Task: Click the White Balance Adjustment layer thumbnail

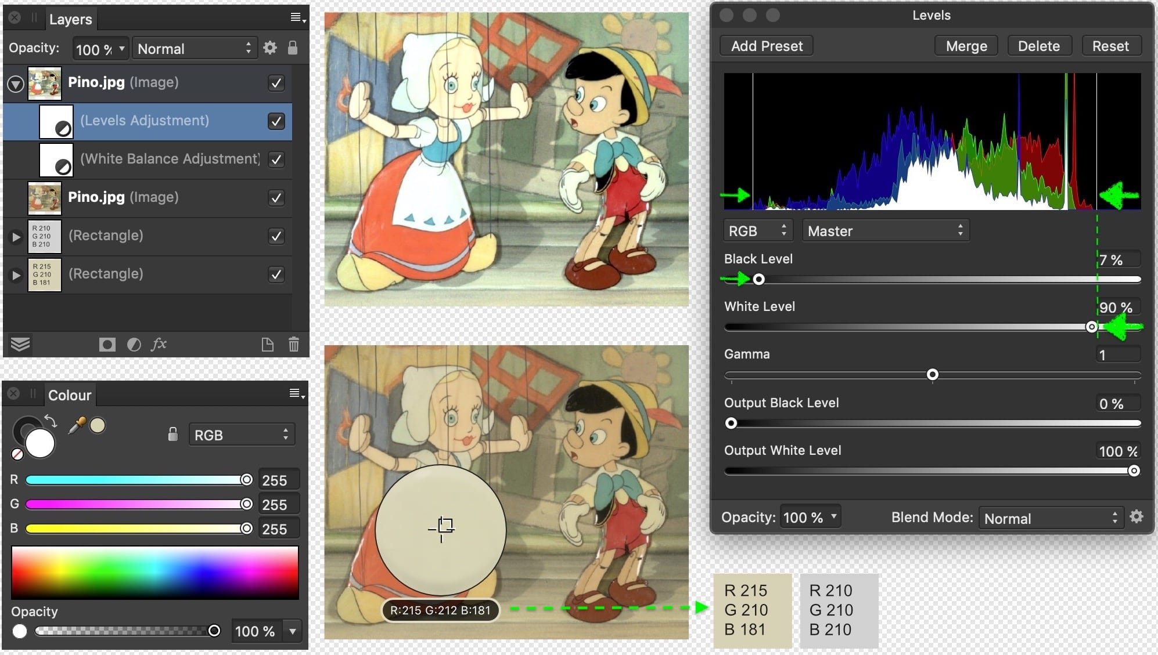Action: pos(56,160)
